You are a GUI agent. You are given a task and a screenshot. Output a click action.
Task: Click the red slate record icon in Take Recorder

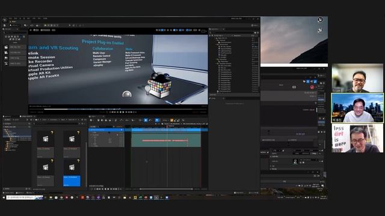point(312,87)
